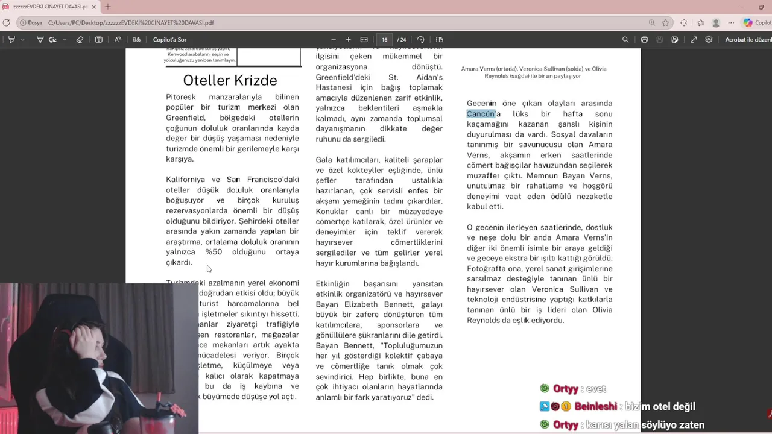Switch the page view layout
This screenshot has width=772, height=434.
[440, 40]
